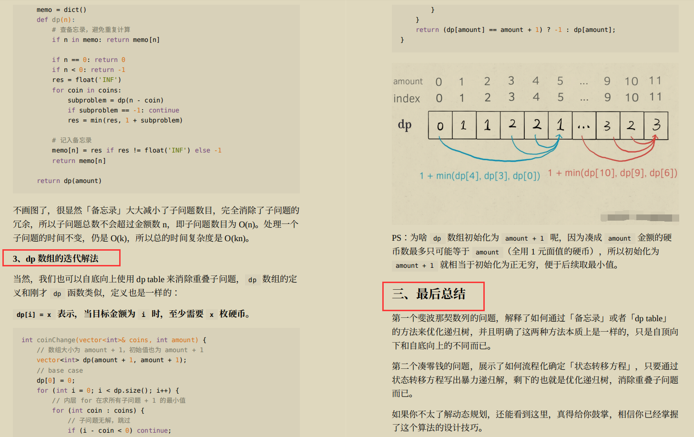Click the line "if n < 0: return -1"
Viewport: 694px width, 437px height.
coord(89,70)
